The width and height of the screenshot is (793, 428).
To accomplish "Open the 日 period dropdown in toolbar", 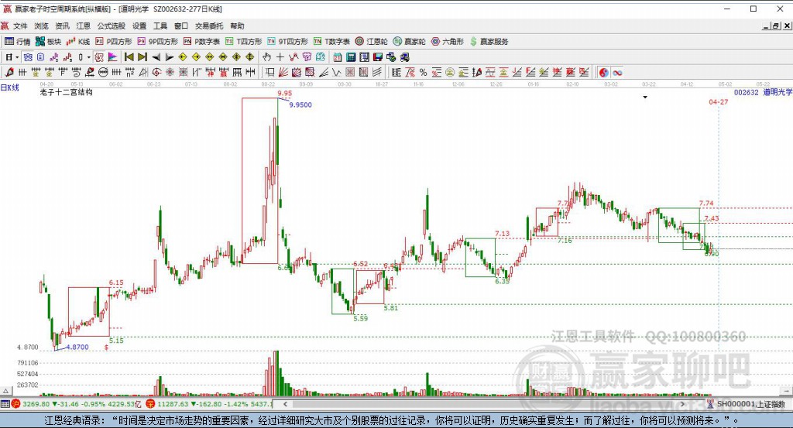I will coord(11,56).
